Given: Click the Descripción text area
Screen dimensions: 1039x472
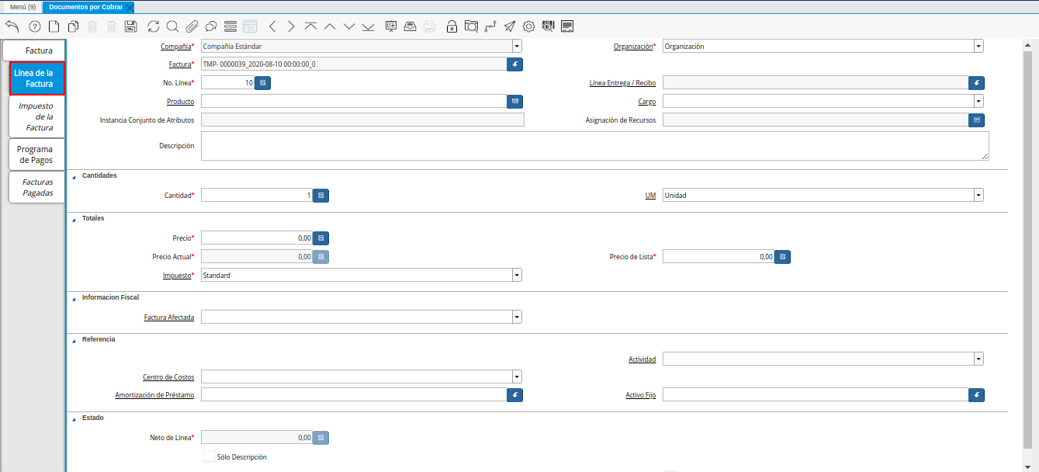Looking at the screenshot, I should pos(594,146).
